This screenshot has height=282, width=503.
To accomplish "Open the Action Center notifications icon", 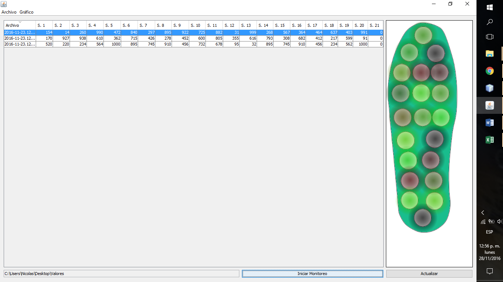I will (x=490, y=271).
